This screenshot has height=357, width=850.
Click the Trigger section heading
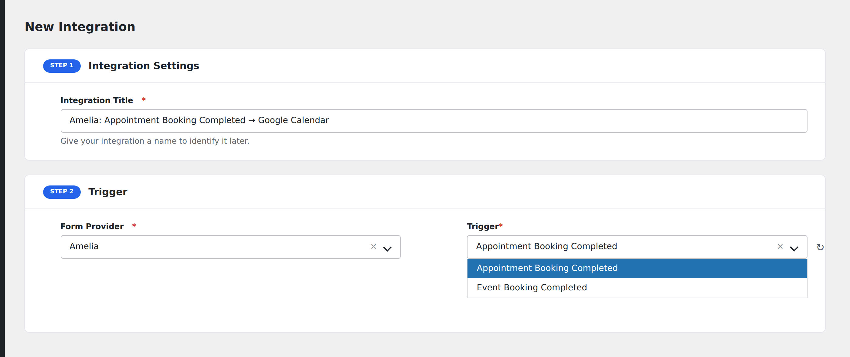pos(107,192)
